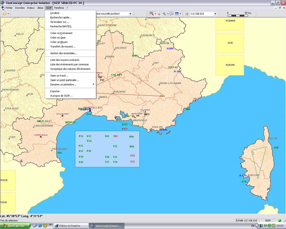
Task: Open the folder icon's dropdown arrow
Action: click(8, 14)
